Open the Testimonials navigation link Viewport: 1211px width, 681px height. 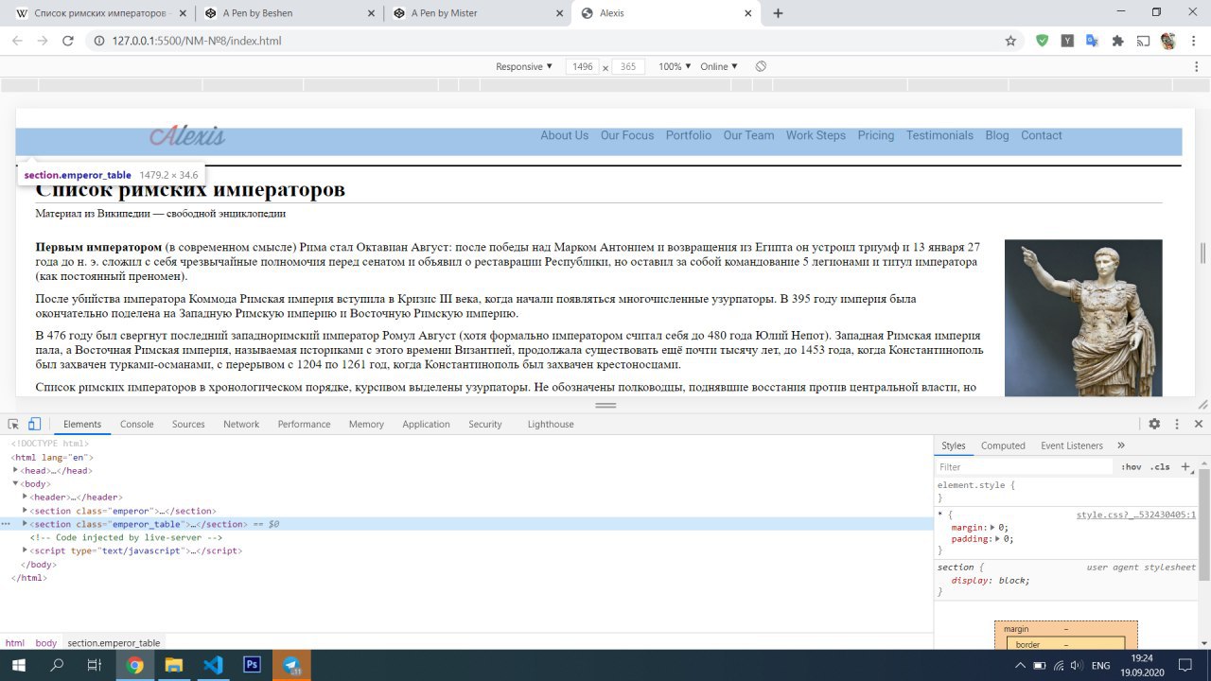[939, 135]
